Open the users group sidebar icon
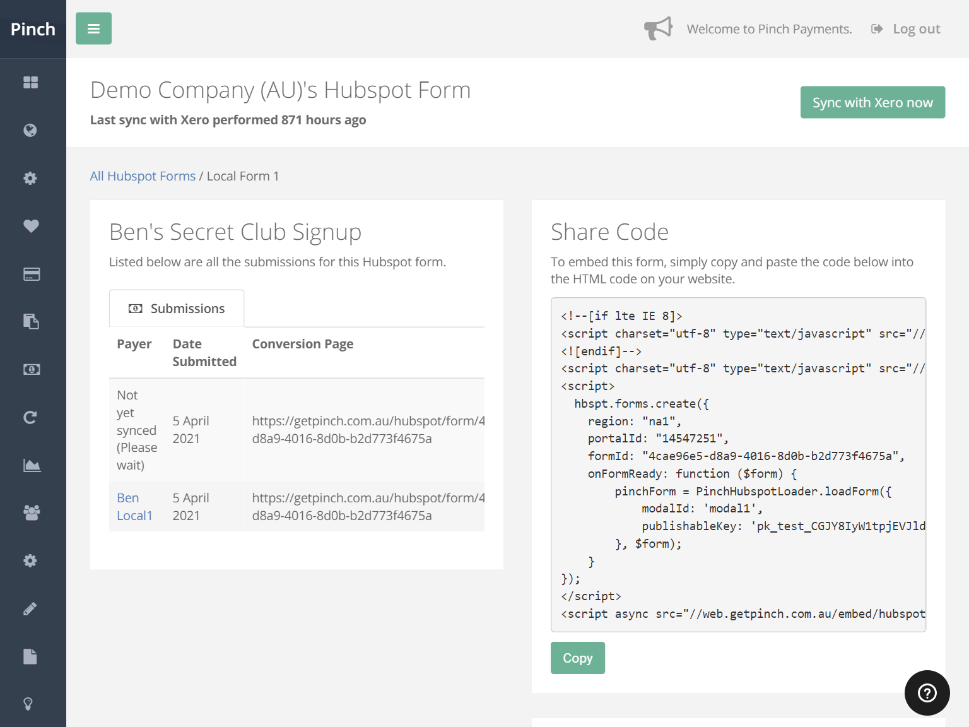The image size is (969, 727). pos(32,513)
